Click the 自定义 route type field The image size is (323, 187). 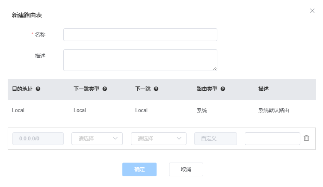(216, 139)
